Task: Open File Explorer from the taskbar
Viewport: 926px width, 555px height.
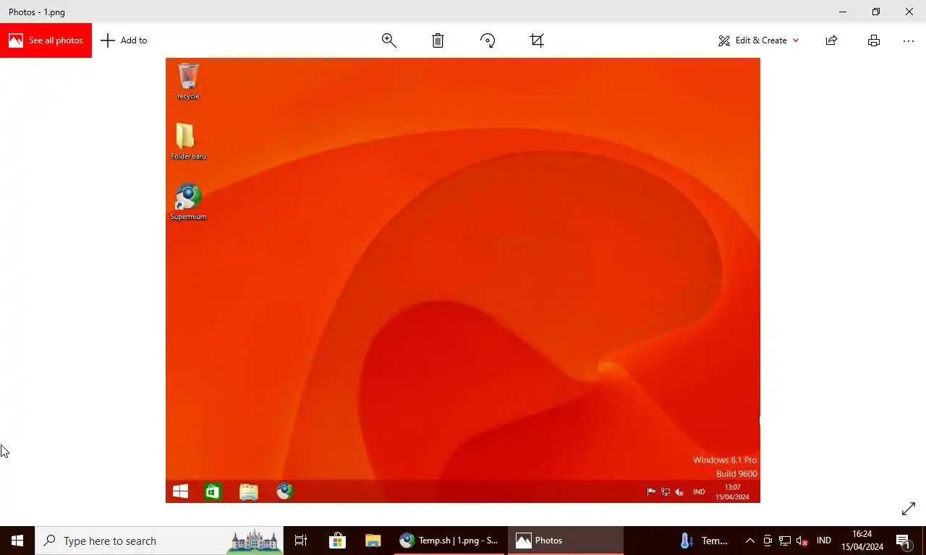Action: 373,541
